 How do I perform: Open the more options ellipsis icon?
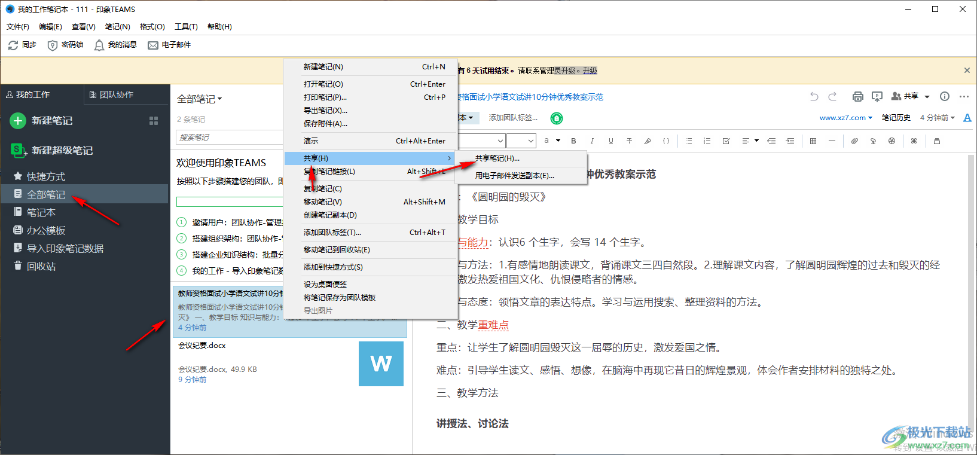pyautogui.click(x=964, y=96)
